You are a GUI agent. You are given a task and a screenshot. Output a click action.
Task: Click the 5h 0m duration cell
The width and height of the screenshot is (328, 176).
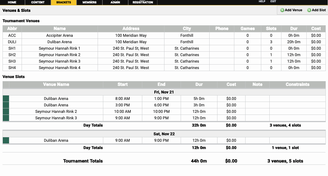(199, 99)
